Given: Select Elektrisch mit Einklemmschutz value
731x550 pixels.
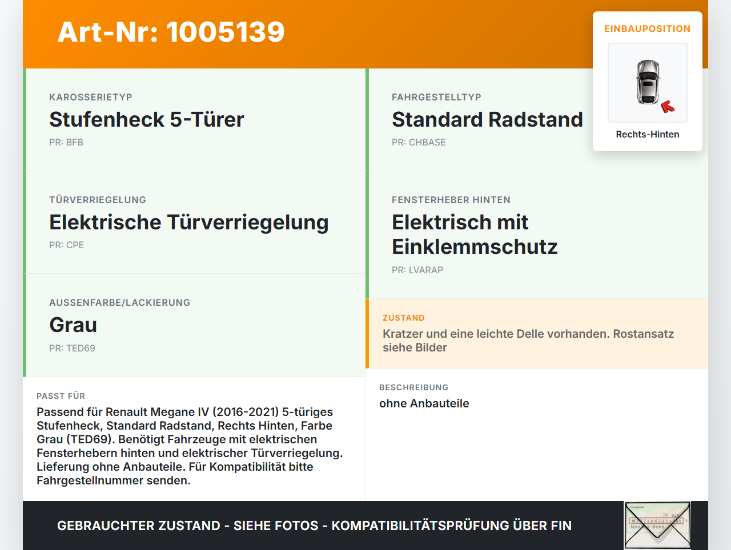Looking at the screenshot, I should coord(475,234).
